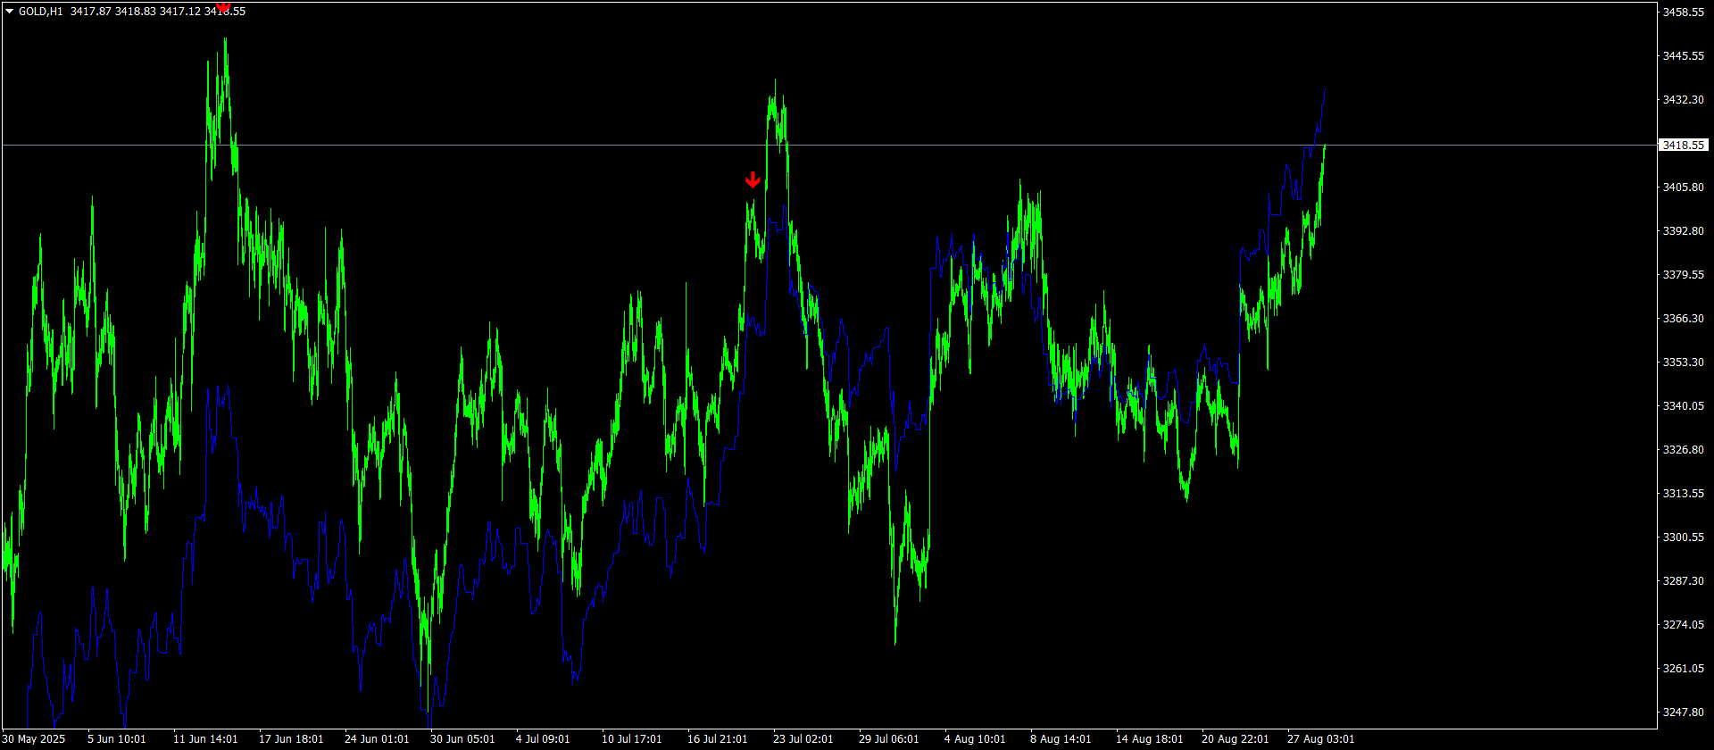The height and width of the screenshot is (750, 1714).
Task: Select the 24 Jun 01:01 time label
Action: pyautogui.click(x=377, y=739)
